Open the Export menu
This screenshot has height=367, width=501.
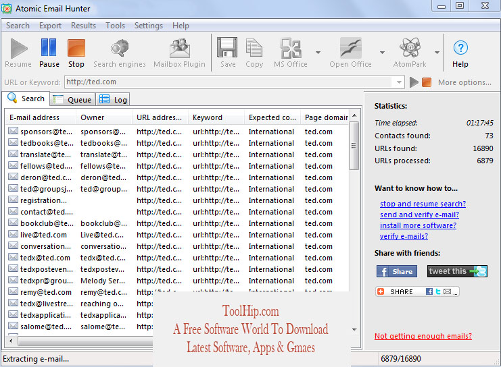(50, 26)
